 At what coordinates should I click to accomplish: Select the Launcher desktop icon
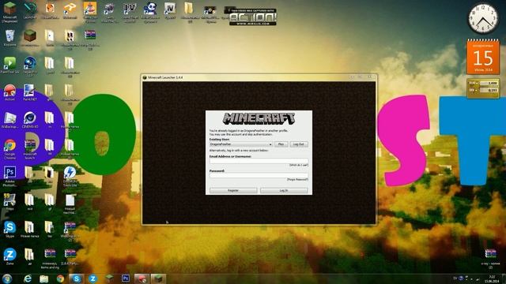pyautogui.click(x=30, y=9)
